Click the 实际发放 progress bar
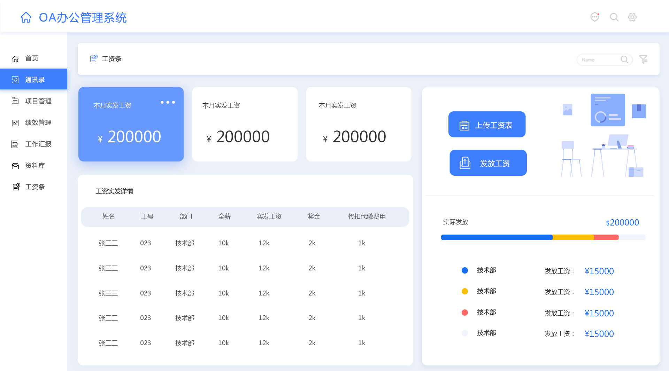 (x=543, y=237)
